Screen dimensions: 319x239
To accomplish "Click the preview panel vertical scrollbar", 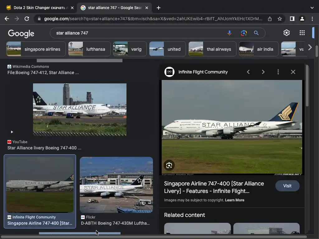I will click(x=307, y=85).
